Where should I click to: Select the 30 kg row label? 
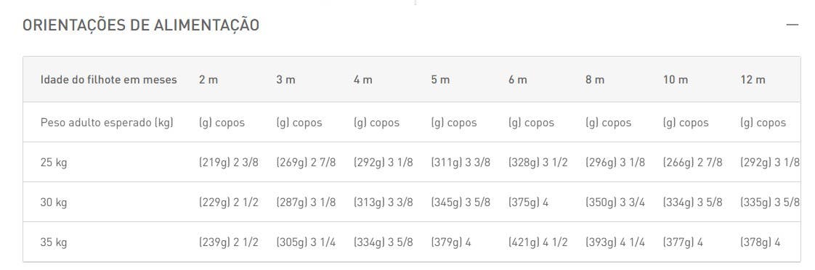click(54, 203)
